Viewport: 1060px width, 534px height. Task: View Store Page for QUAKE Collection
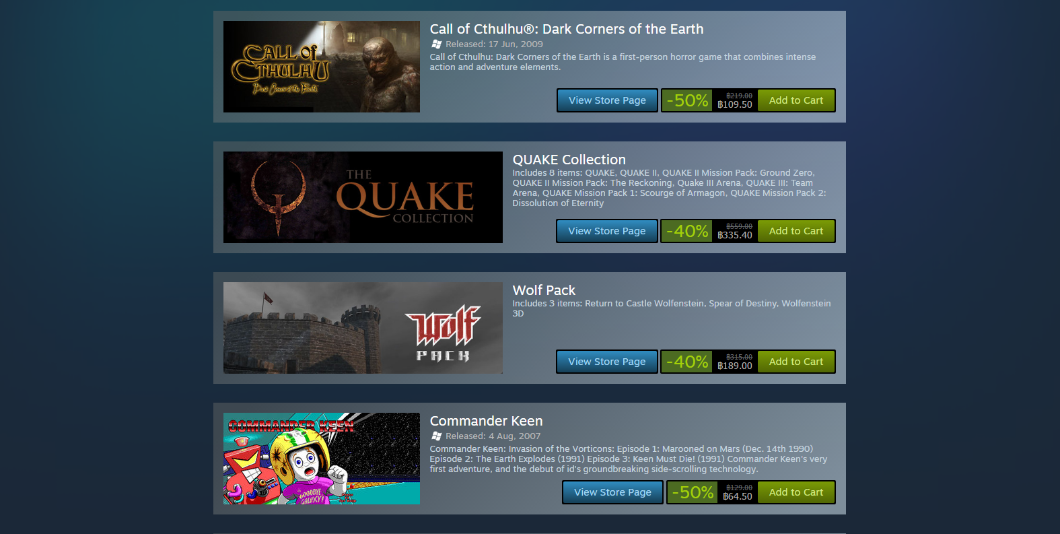pos(607,231)
